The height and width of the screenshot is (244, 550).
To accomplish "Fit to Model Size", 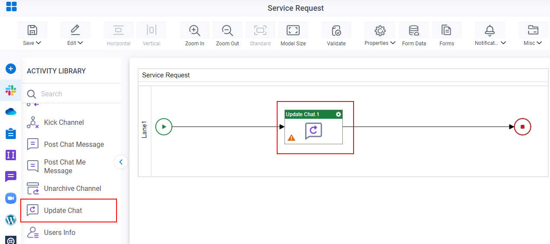I will [x=293, y=34].
